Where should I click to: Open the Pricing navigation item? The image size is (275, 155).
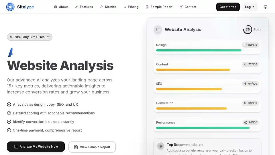(131, 7)
